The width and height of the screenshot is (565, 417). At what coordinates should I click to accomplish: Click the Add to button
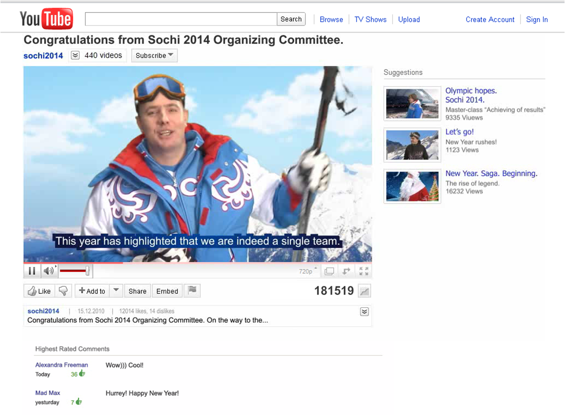click(92, 291)
